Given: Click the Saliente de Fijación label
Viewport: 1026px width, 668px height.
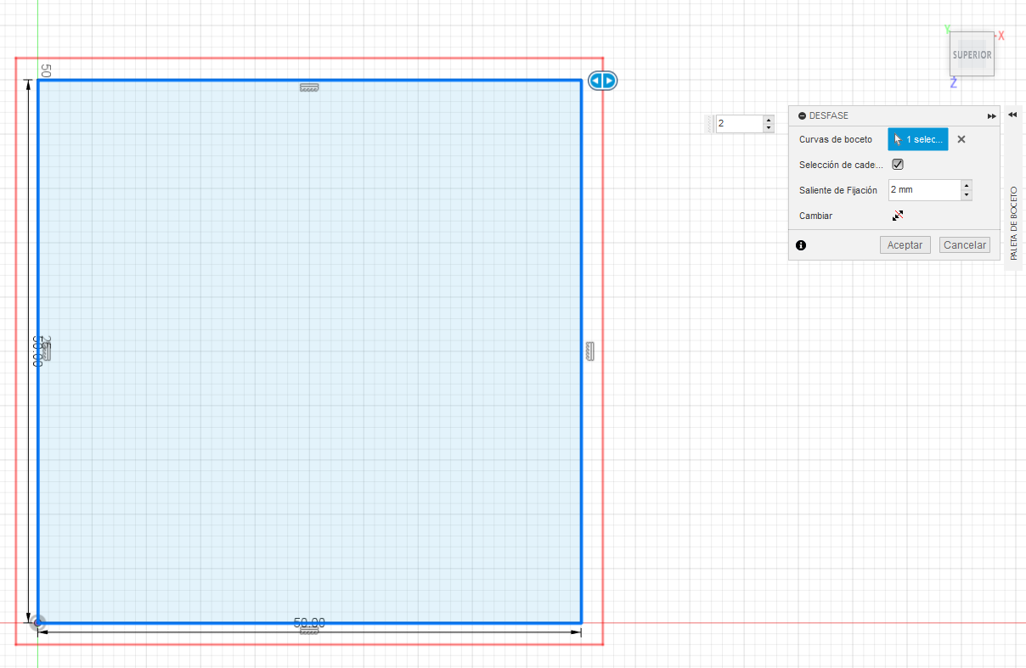Looking at the screenshot, I should [838, 190].
